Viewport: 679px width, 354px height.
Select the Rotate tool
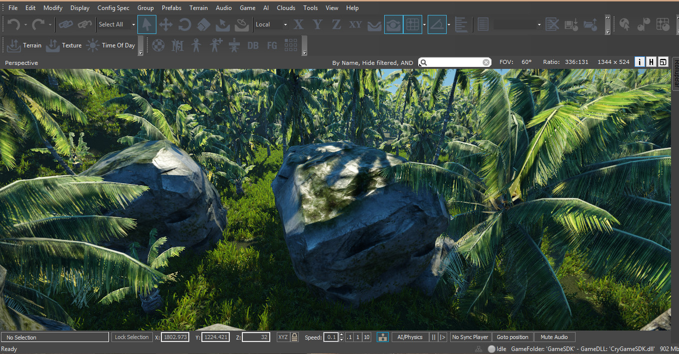click(184, 24)
